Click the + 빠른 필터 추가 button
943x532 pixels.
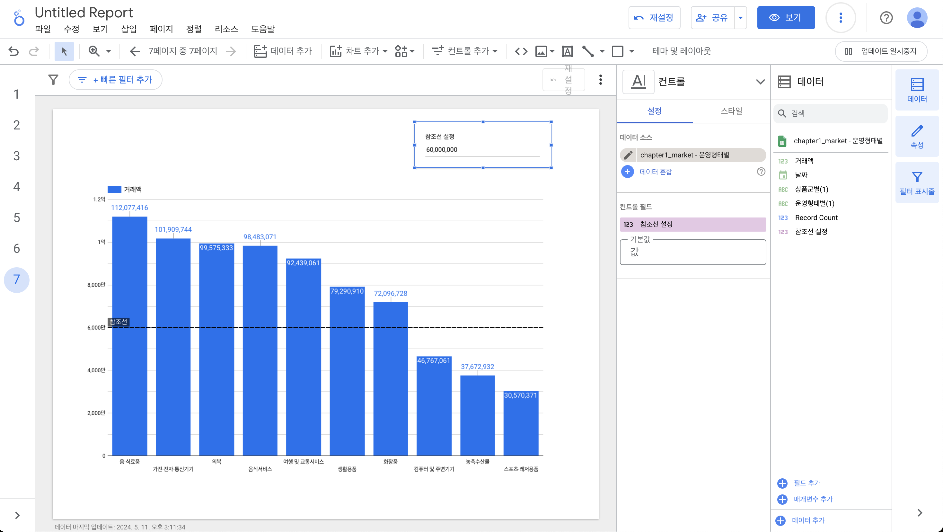tap(116, 79)
